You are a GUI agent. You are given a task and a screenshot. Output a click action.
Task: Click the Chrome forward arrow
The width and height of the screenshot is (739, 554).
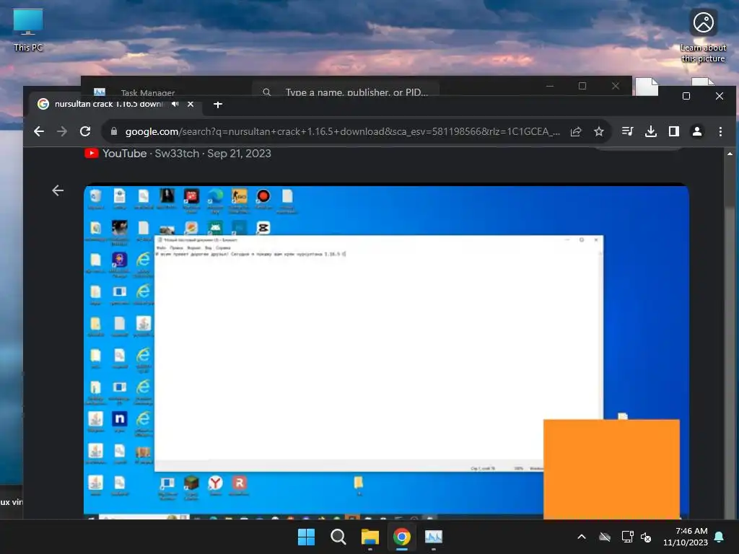coord(62,131)
